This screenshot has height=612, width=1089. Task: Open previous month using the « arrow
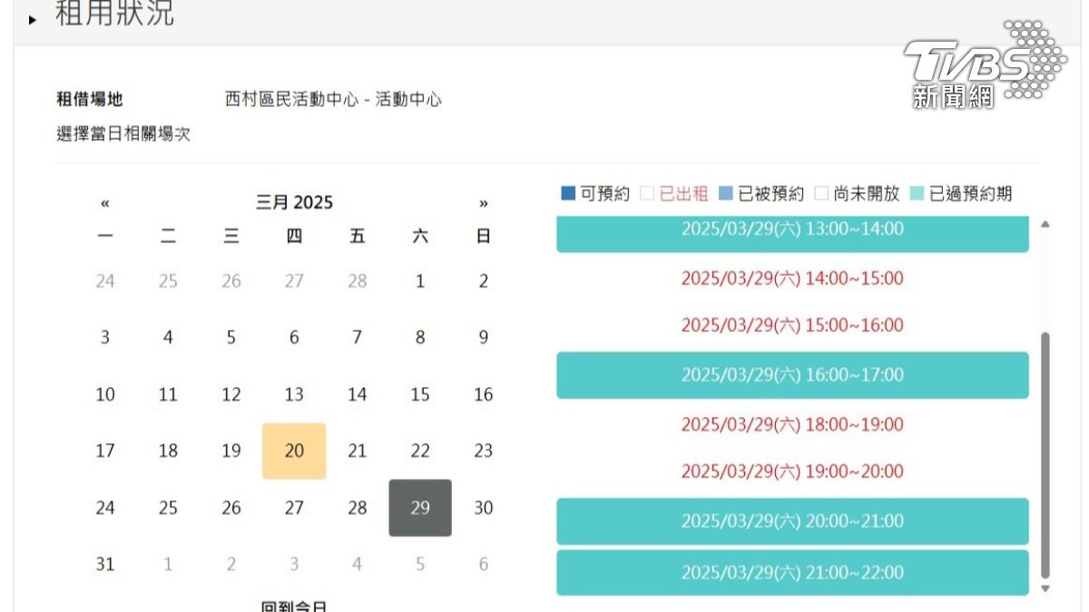104,202
